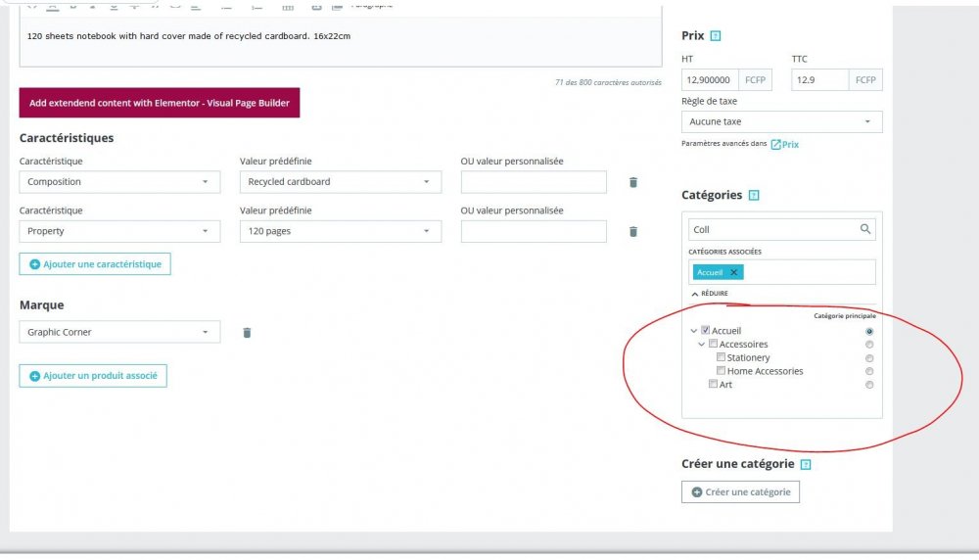Collapse the Accessoires tree node

[701, 345]
